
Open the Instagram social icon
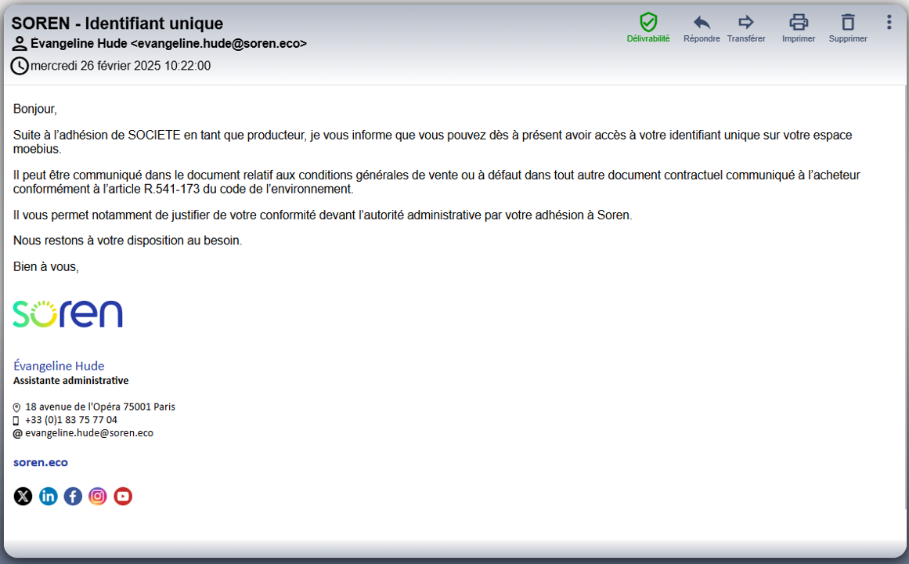click(98, 496)
